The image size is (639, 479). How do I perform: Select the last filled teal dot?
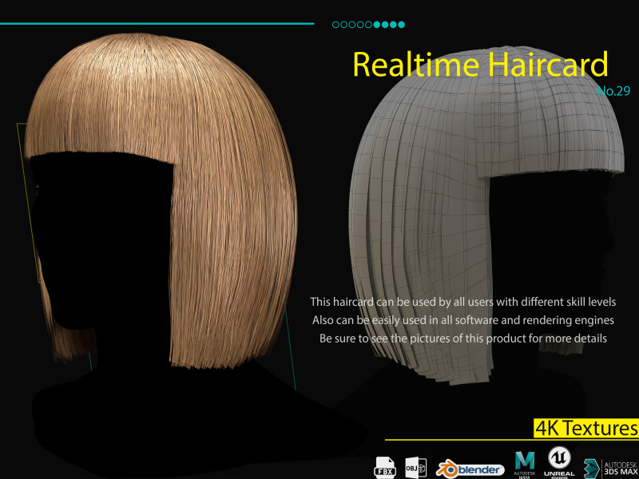point(402,25)
